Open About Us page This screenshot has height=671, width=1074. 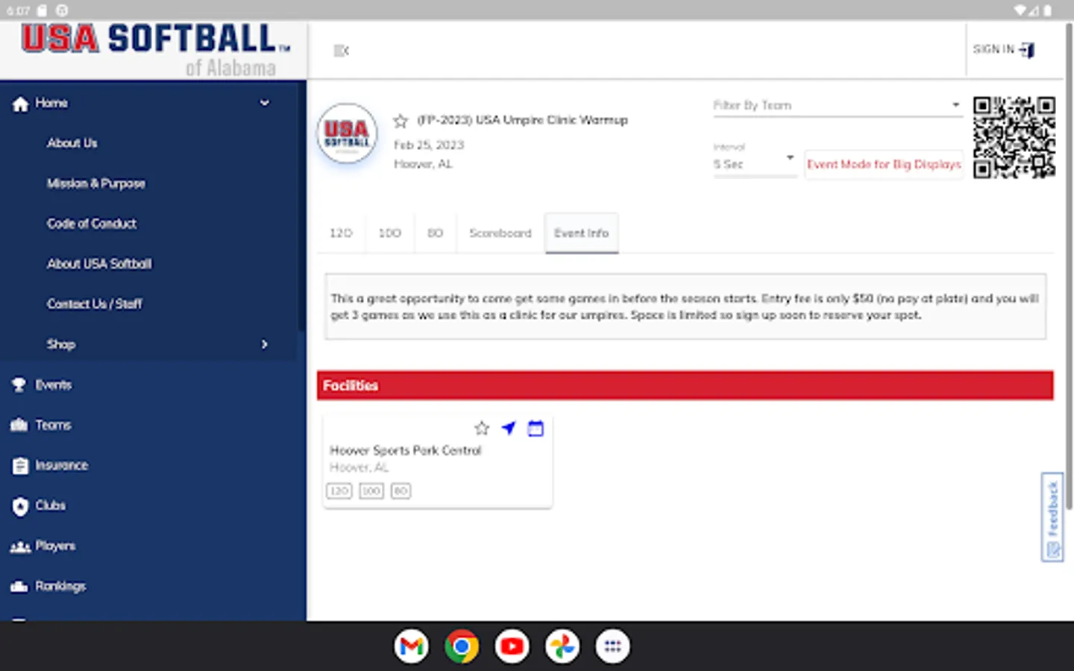click(x=72, y=143)
